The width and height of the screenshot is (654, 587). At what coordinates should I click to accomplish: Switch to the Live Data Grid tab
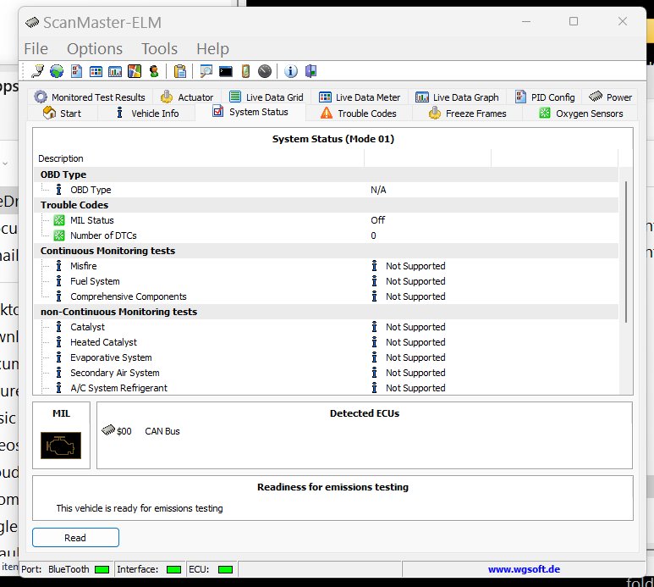tap(267, 97)
